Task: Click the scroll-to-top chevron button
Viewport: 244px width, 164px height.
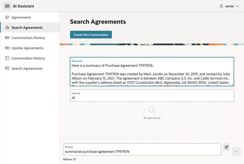Action: coord(236,152)
